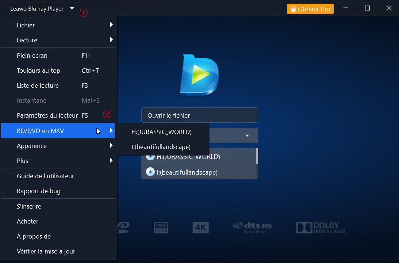
Task: Expand the arrow next to BD/DVD en MKV
Action: click(x=111, y=130)
